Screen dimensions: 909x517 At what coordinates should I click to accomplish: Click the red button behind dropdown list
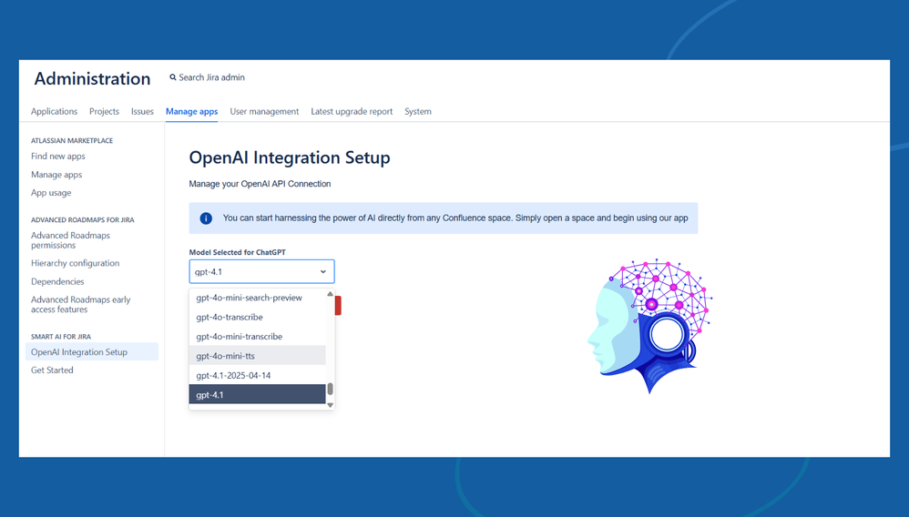pos(338,306)
